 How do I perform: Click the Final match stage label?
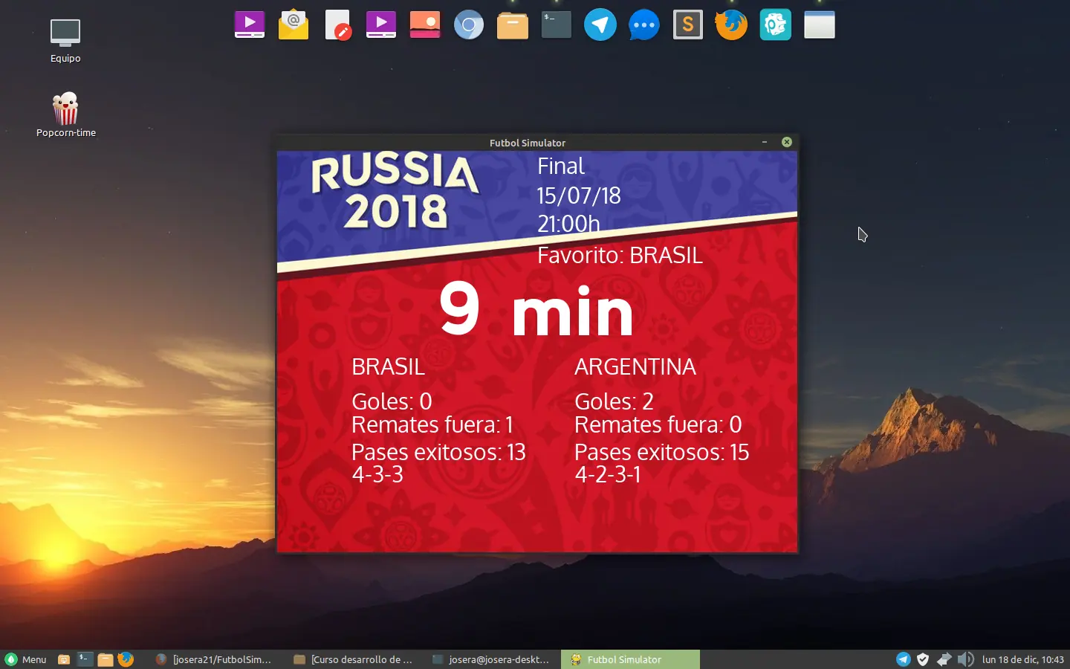point(561,166)
